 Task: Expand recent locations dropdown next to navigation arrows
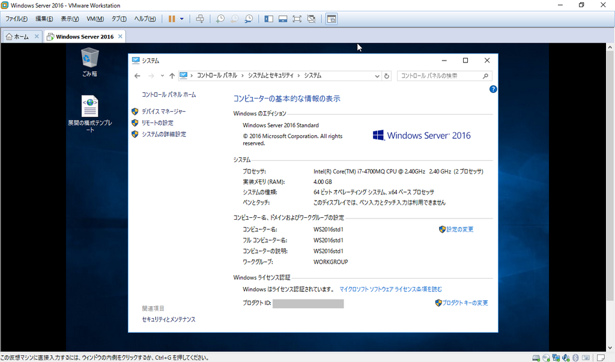162,76
